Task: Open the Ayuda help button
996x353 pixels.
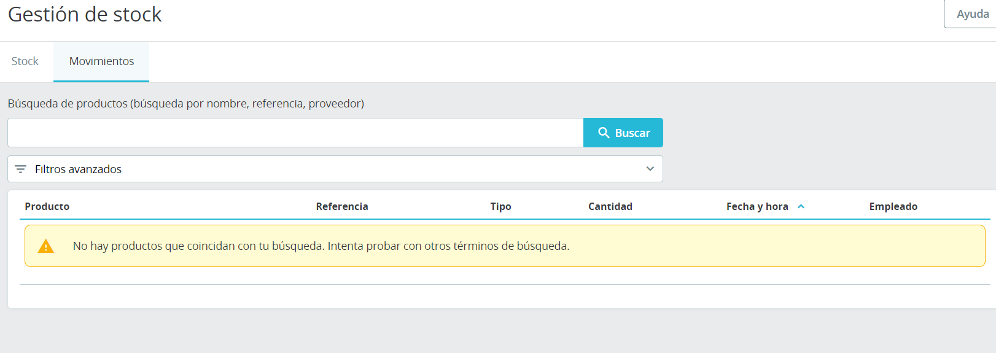Action: (972, 14)
